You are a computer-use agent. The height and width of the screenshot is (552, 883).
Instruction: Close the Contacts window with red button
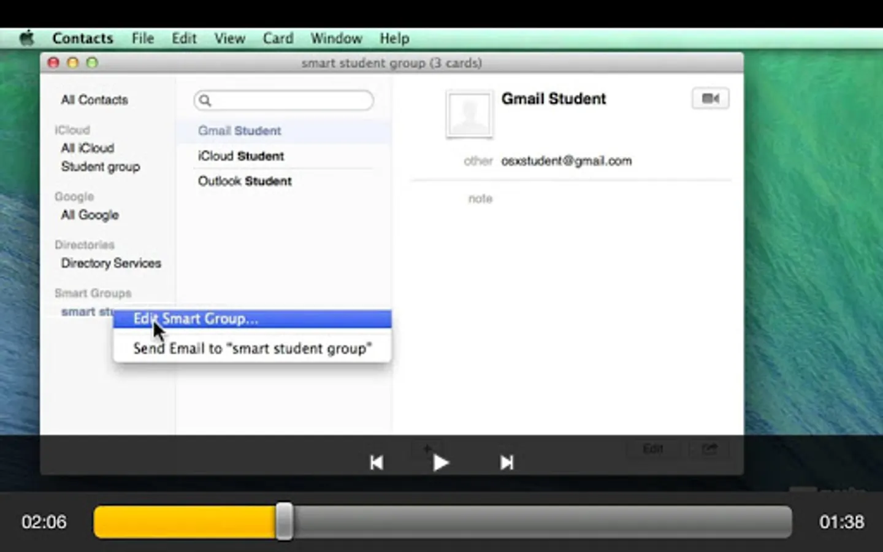(x=54, y=63)
